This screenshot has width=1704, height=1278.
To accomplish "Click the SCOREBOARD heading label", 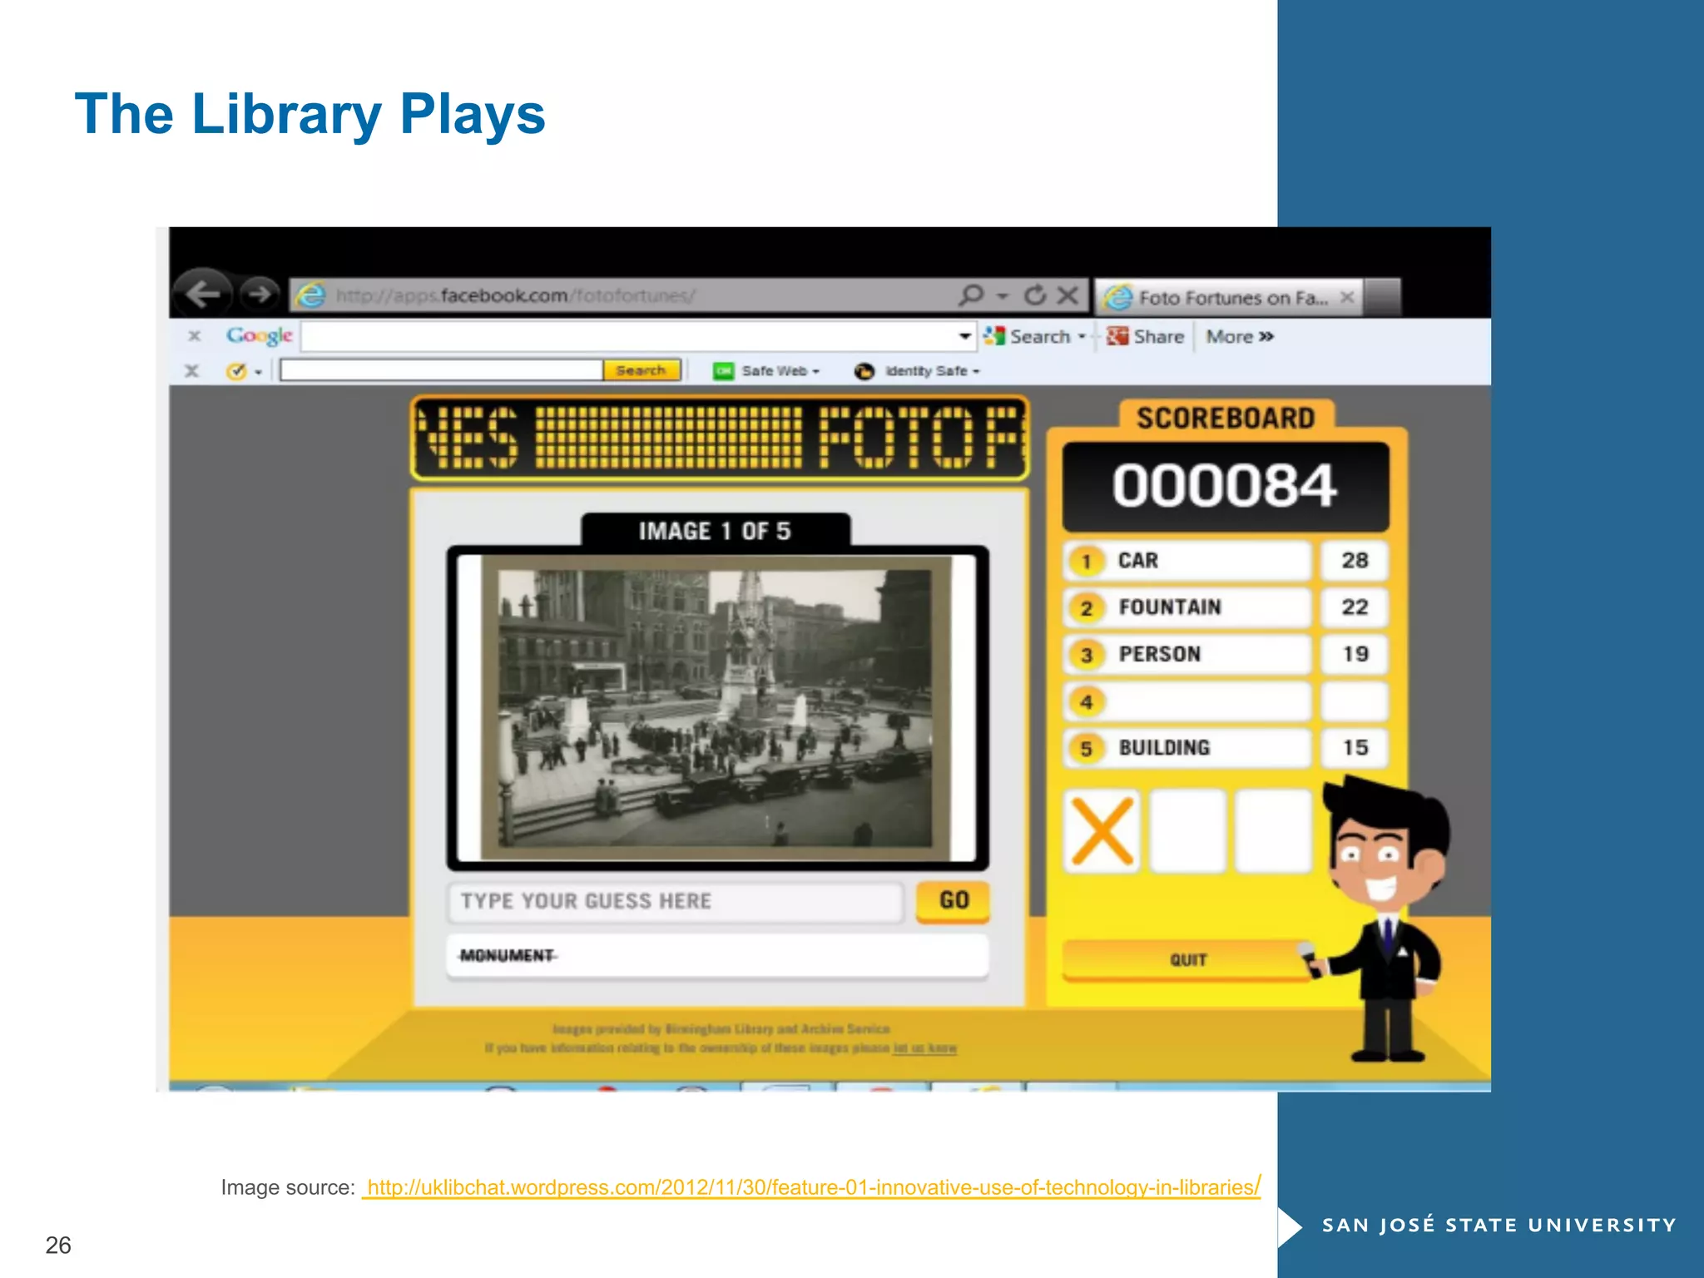I will tap(1226, 418).
